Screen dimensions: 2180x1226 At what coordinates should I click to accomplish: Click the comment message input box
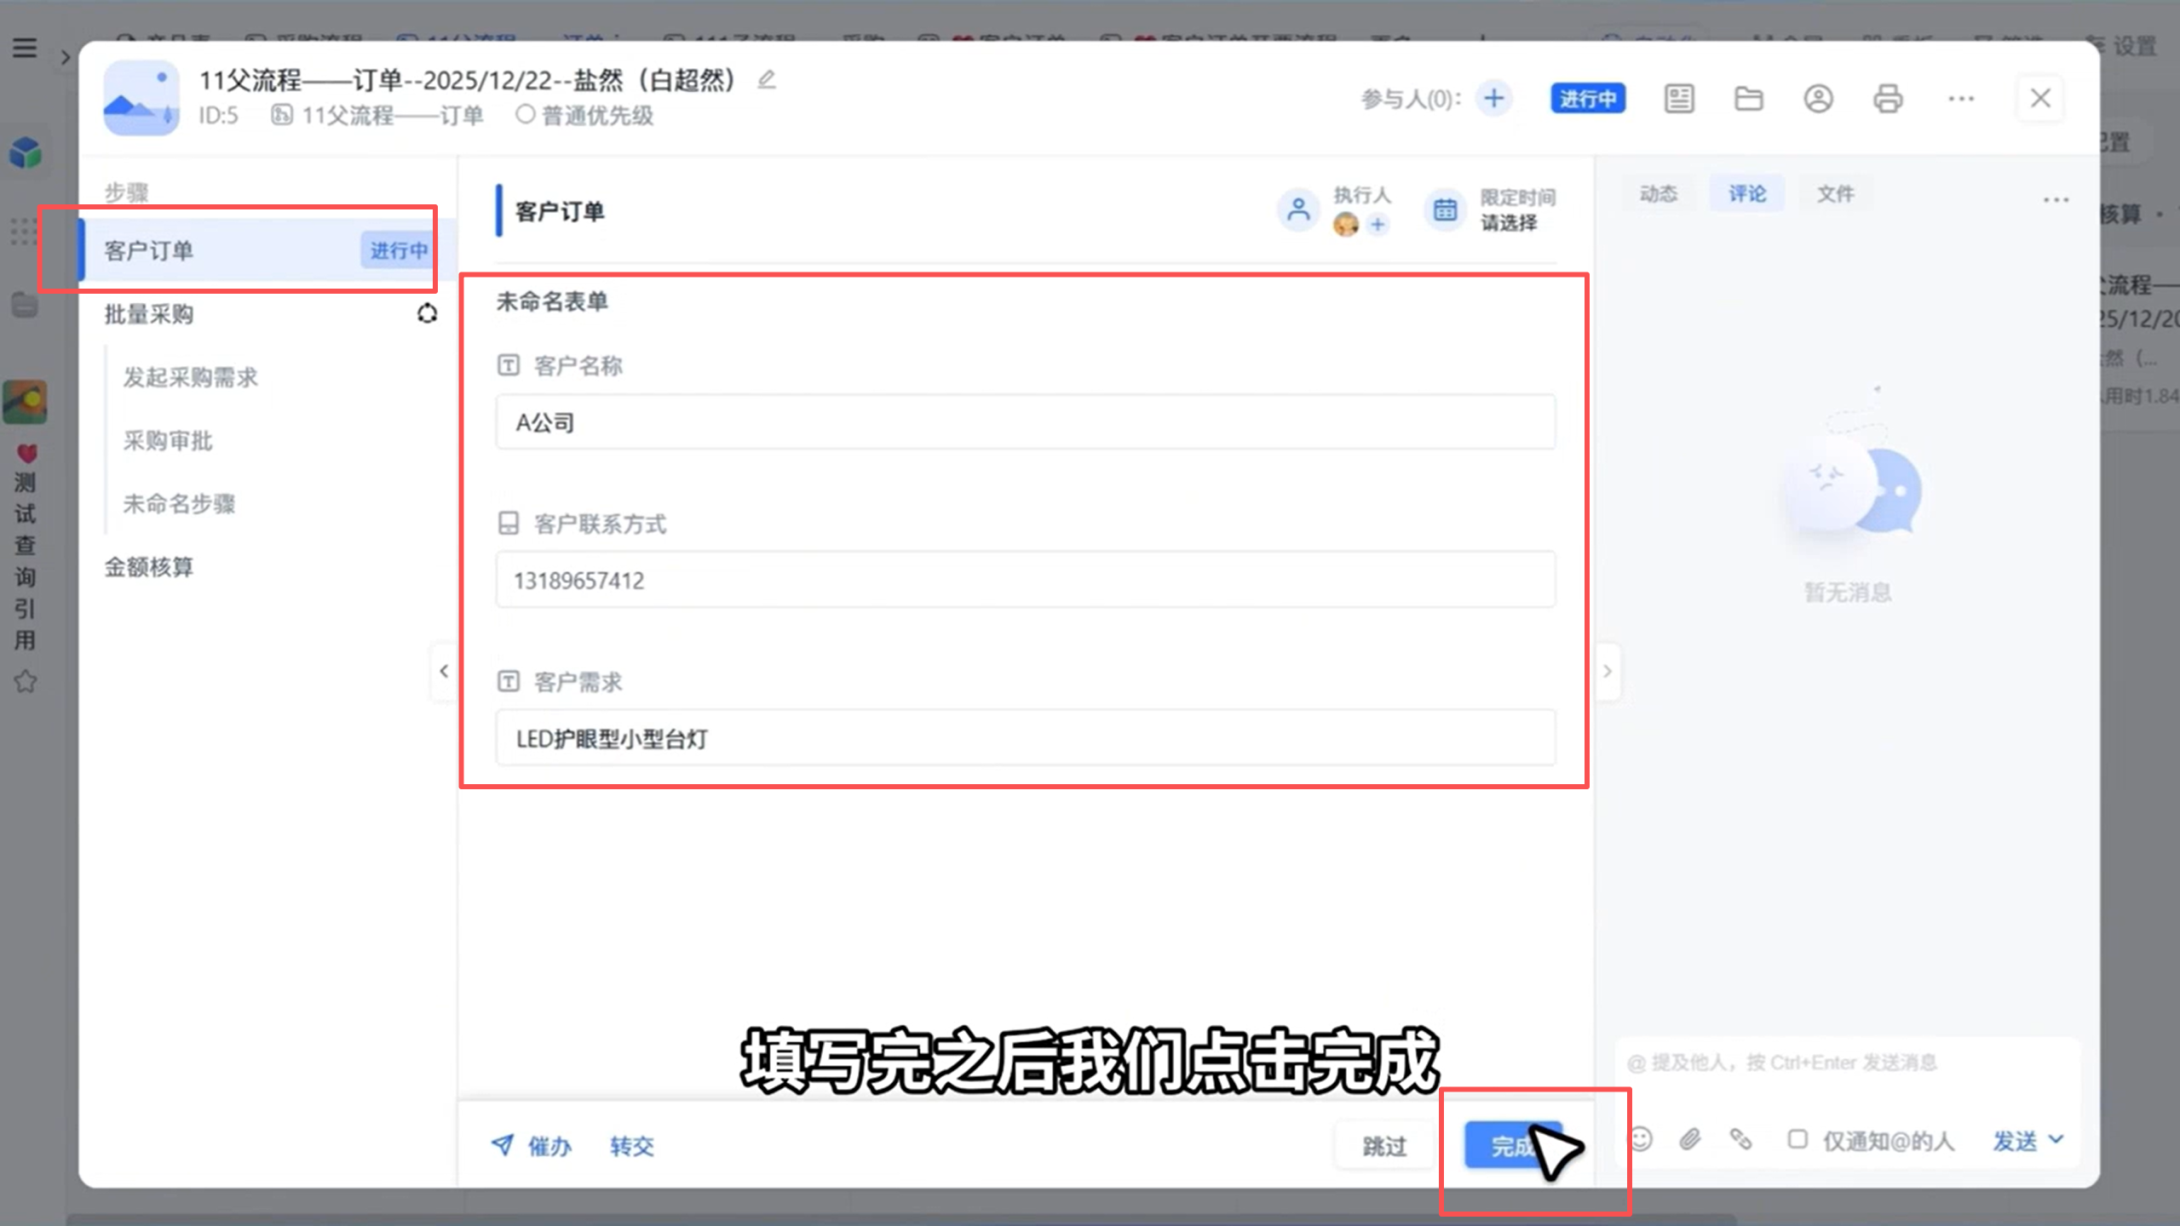[1847, 1064]
